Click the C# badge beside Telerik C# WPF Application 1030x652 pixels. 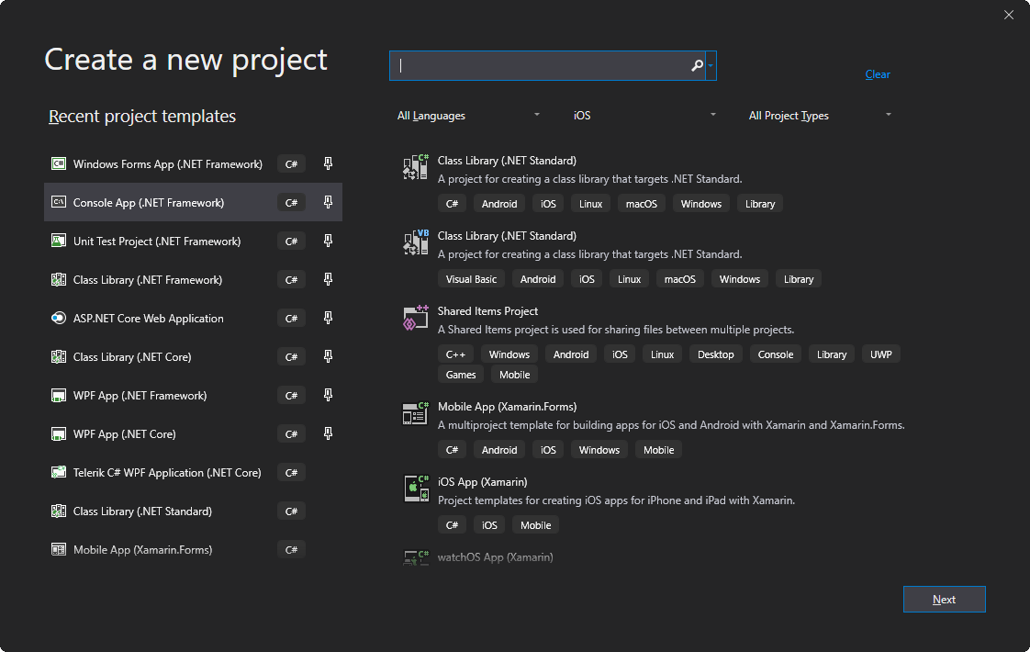coord(291,473)
